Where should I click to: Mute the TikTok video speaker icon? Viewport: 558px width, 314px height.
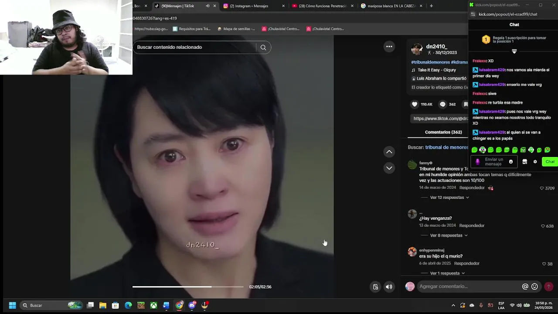click(389, 287)
